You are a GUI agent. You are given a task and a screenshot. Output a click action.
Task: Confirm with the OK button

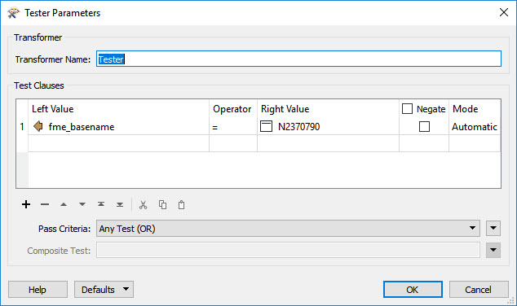(413, 289)
